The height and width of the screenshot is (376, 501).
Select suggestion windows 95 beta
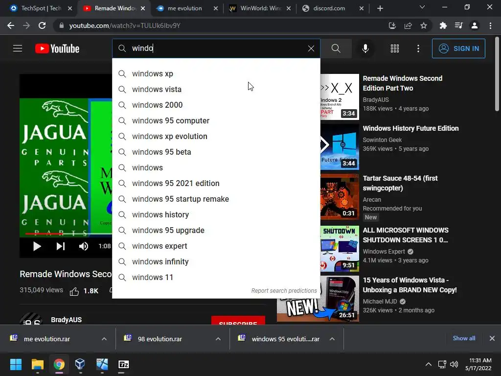coord(216,152)
